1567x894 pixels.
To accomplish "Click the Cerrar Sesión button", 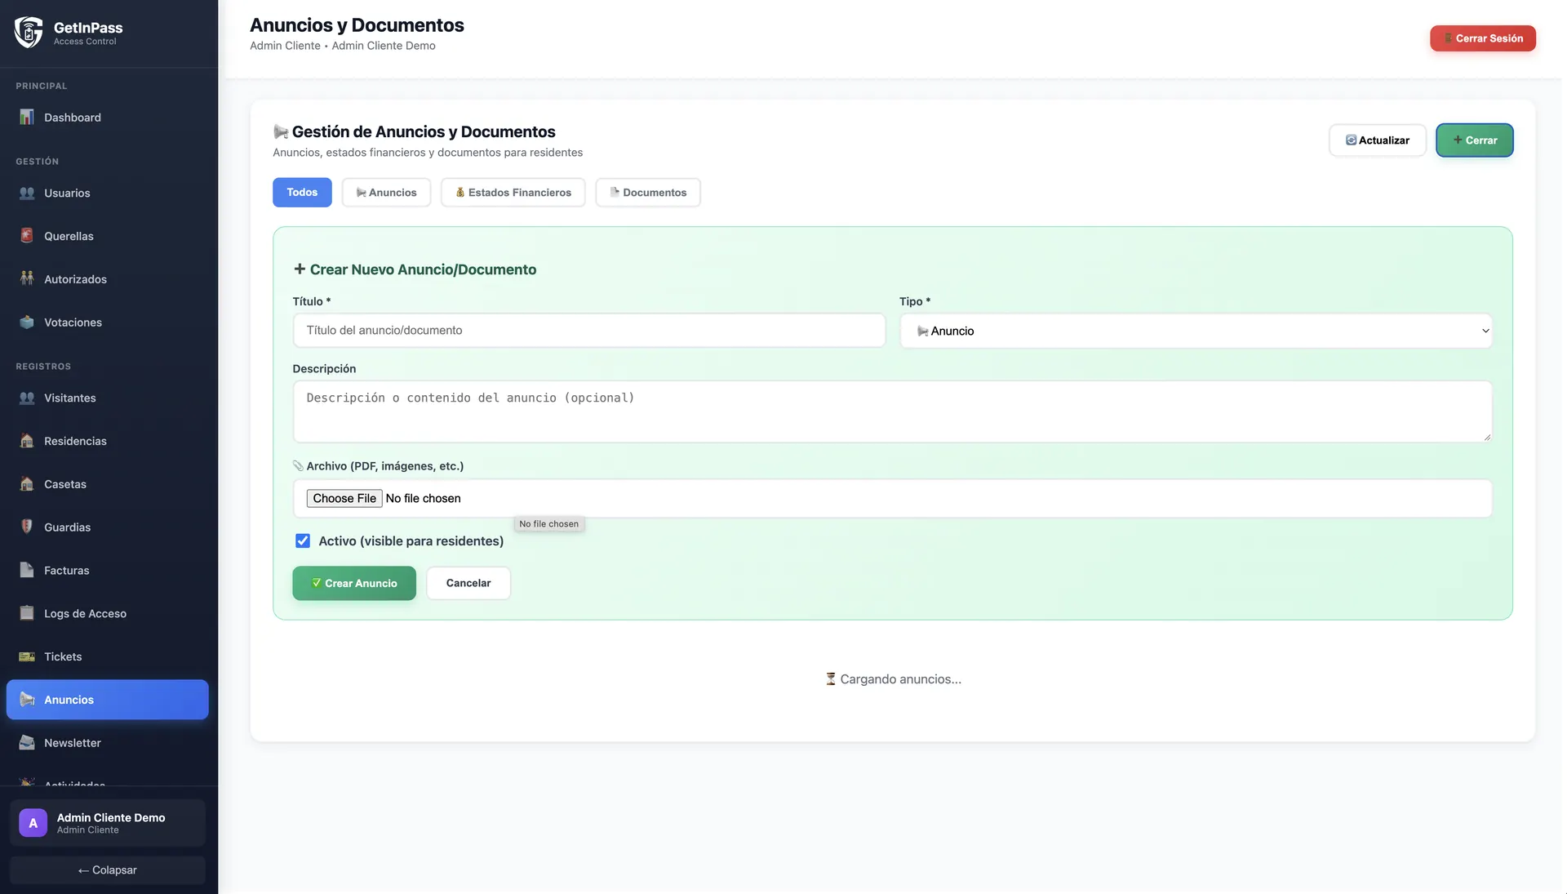I will point(1483,38).
